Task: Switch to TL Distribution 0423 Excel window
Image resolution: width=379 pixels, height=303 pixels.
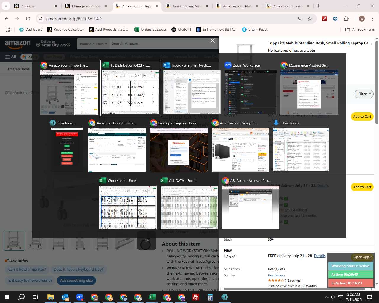Action: click(131, 88)
